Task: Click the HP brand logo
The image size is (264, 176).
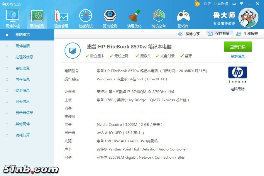Action: [237, 75]
